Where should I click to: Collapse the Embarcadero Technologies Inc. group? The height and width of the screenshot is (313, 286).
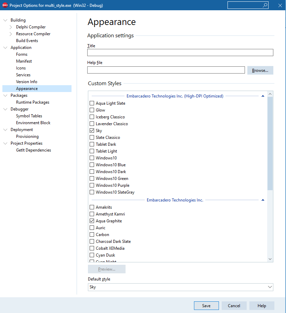point(263,200)
